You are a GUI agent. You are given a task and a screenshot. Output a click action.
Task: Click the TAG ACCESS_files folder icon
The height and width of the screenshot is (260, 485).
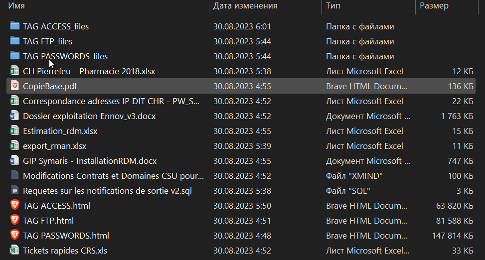tap(14, 26)
